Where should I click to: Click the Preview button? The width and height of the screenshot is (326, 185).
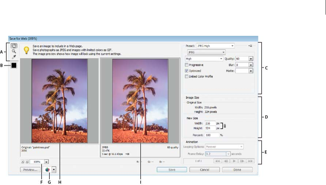pos(30,170)
